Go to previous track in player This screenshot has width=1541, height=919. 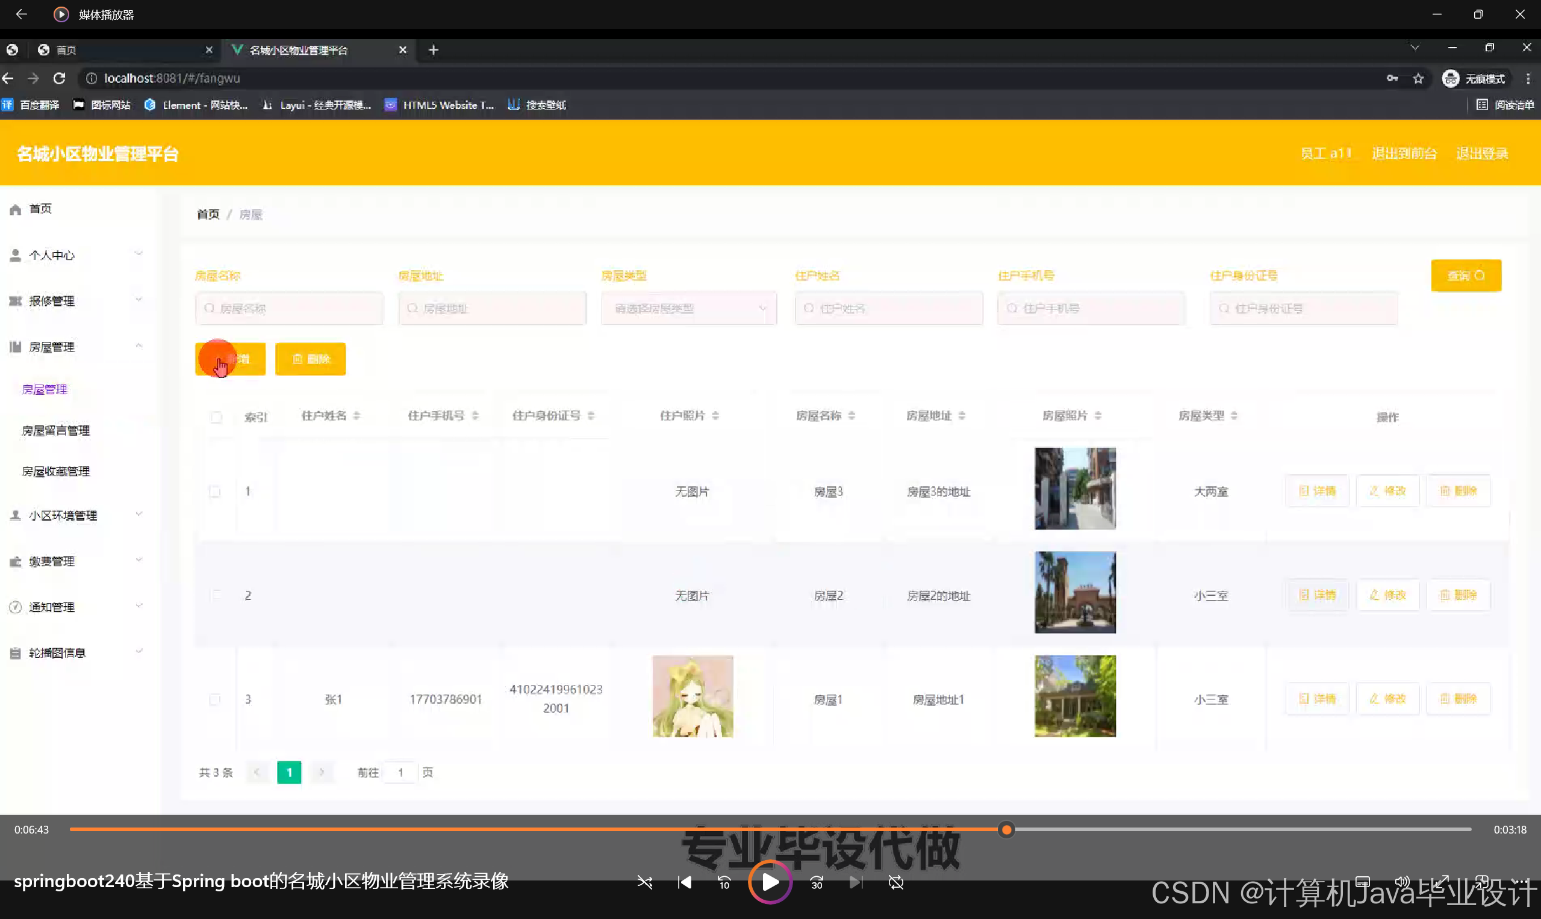click(x=684, y=882)
